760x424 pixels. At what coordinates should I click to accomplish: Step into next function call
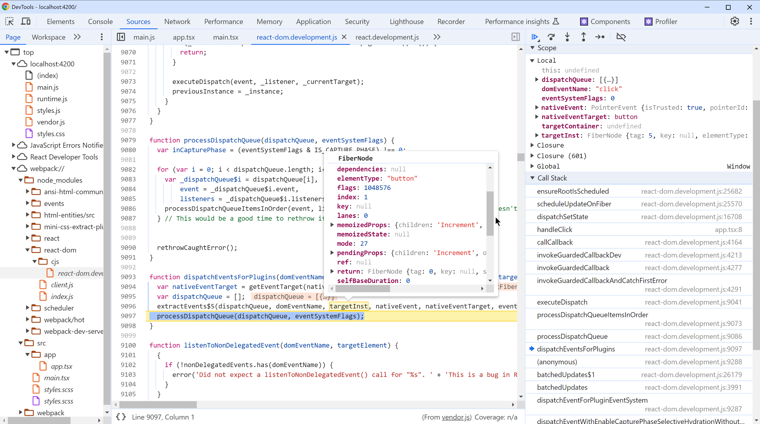point(567,37)
